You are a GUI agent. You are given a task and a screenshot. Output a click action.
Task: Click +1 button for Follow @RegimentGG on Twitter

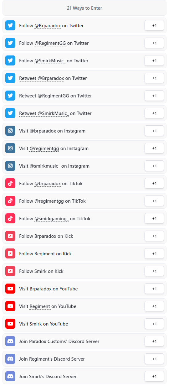coord(154,43)
